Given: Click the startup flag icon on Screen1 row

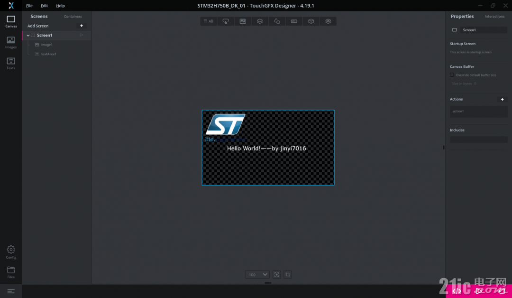Looking at the screenshot, I should (82, 35).
